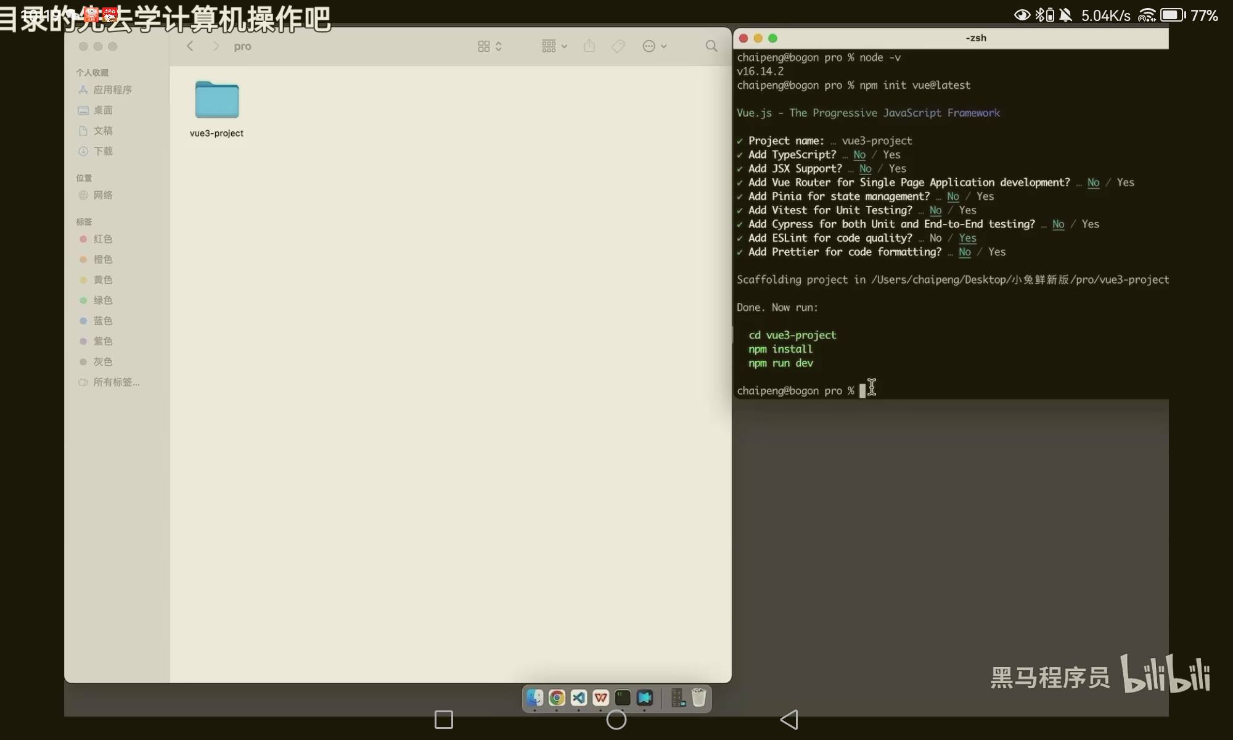Open WPS Office from the dock
The height and width of the screenshot is (740, 1233).
600,697
